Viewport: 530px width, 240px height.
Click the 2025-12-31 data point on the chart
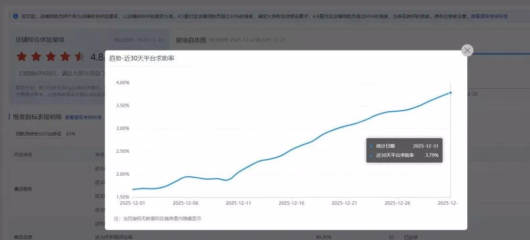tap(450, 93)
